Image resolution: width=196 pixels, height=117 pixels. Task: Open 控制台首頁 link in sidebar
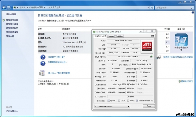coord(11,14)
